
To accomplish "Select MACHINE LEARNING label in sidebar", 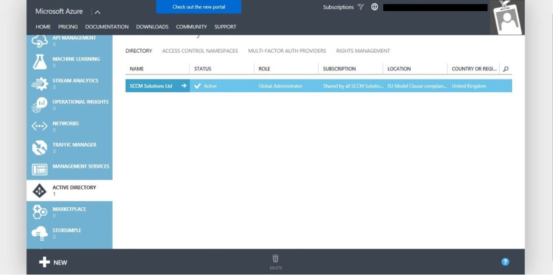I will (76, 59).
